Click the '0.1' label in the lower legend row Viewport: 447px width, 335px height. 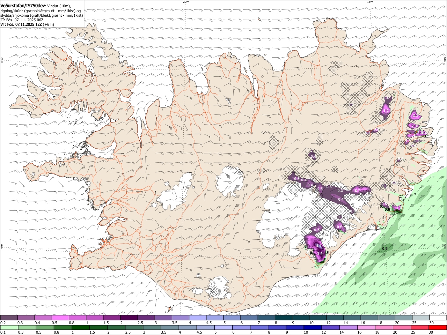[3, 333]
